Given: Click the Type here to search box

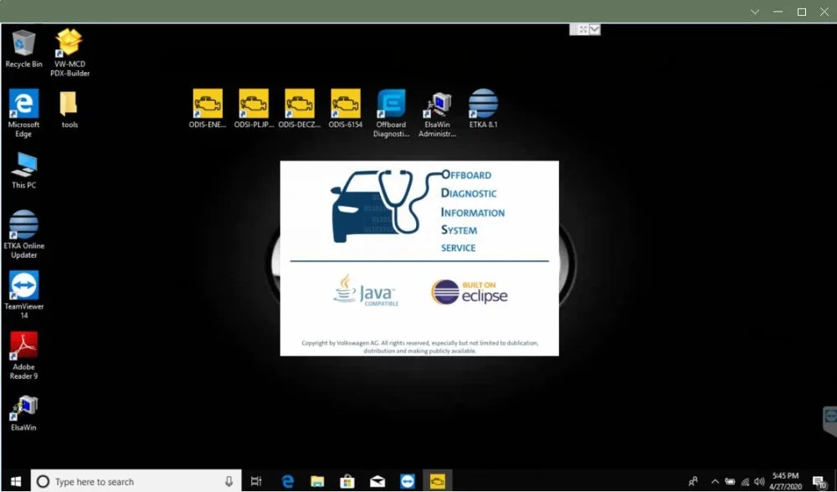Looking at the screenshot, I should (136, 481).
